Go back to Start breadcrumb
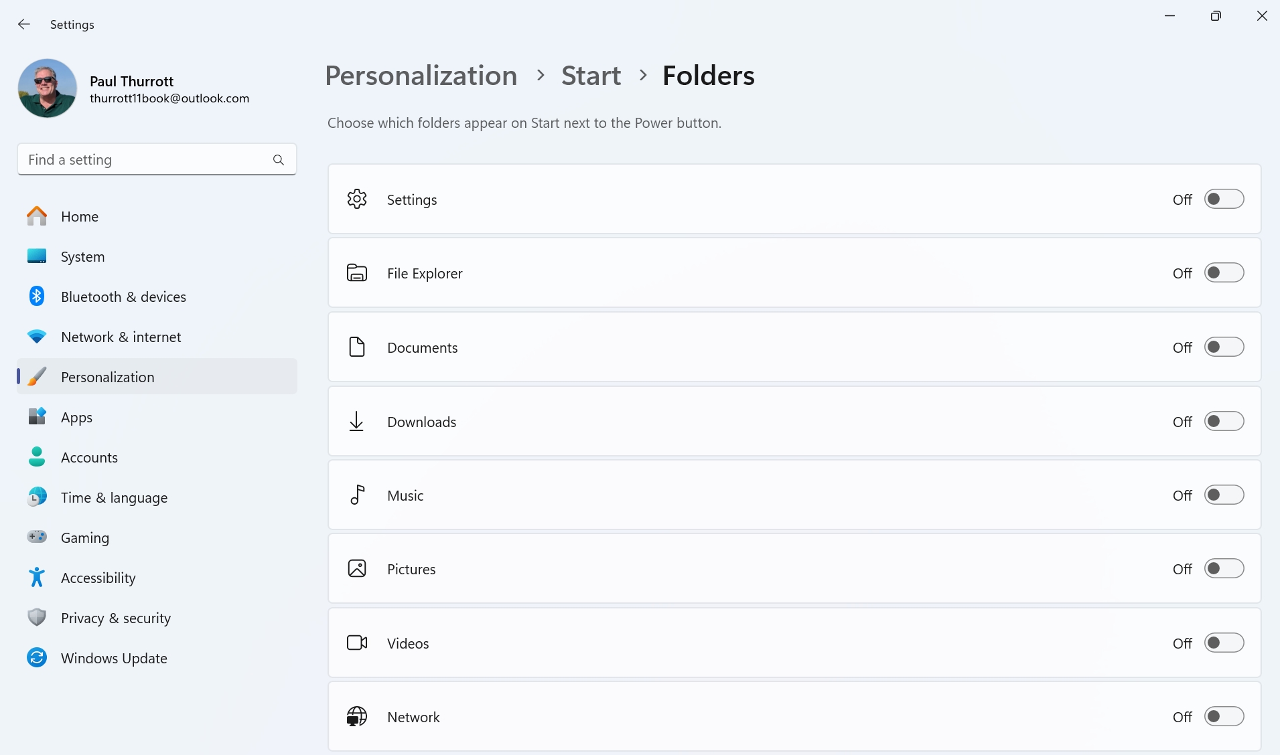The height and width of the screenshot is (755, 1280). [591, 76]
